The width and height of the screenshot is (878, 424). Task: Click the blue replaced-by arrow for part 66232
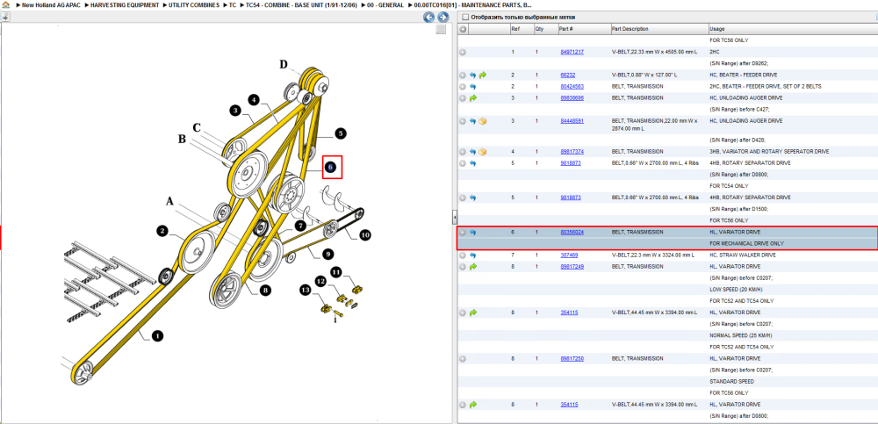coord(472,75)
